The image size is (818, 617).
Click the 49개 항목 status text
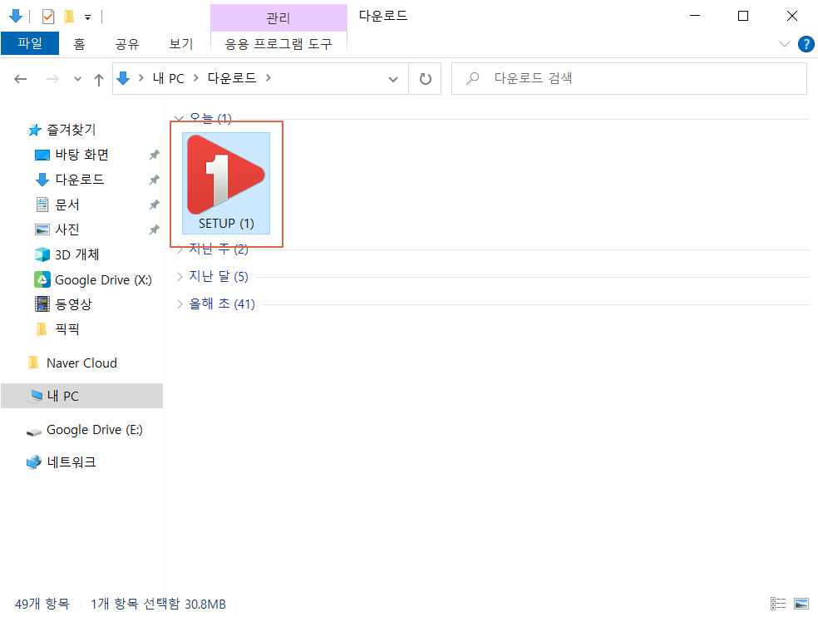point(42,604)
